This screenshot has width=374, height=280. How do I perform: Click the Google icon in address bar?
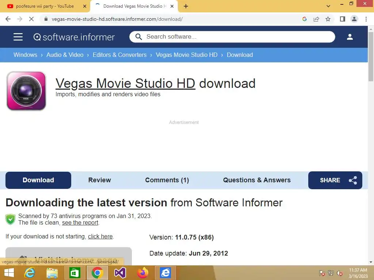click(304, 19)
